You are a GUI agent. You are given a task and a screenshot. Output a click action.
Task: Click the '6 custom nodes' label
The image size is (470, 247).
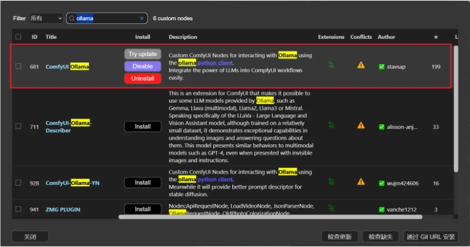[x=173, y=18]
